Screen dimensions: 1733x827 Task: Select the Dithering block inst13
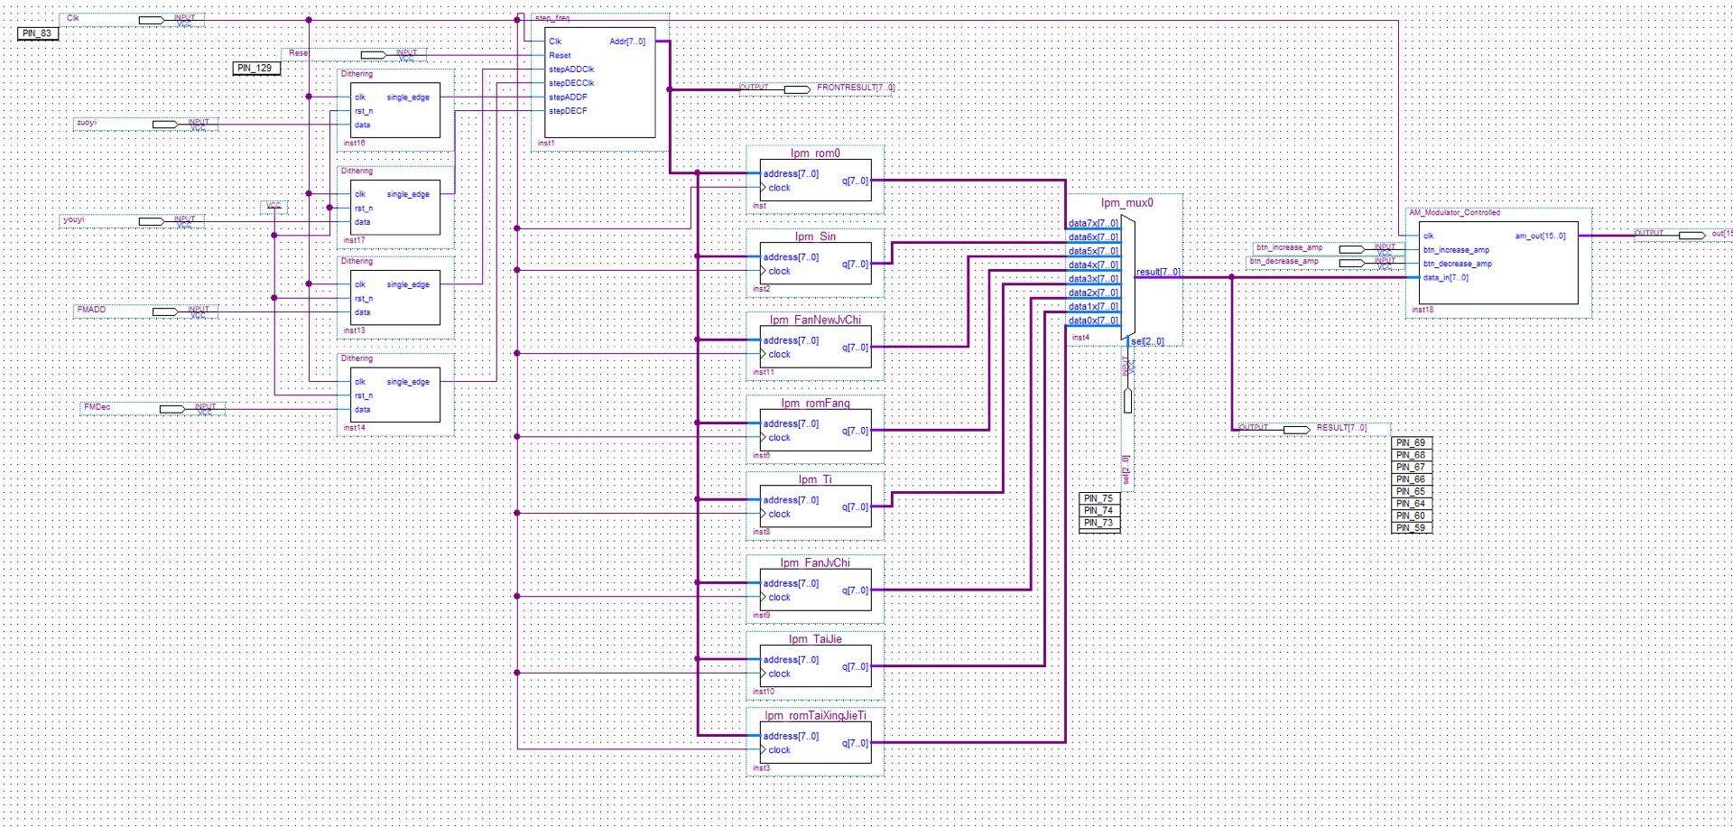pyautogui.click(x=395, y=297)
